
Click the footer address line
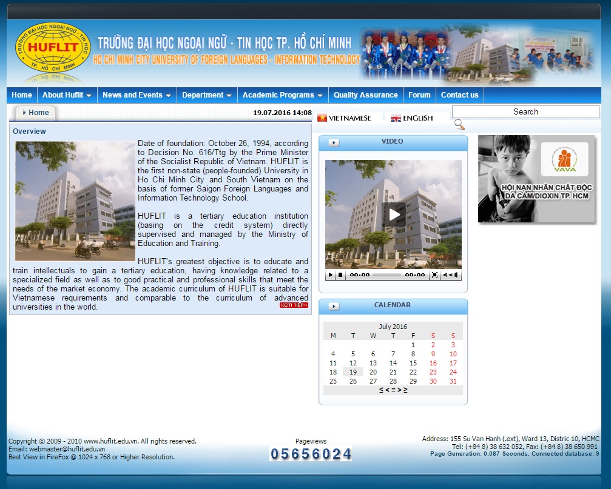click(510, 439)
